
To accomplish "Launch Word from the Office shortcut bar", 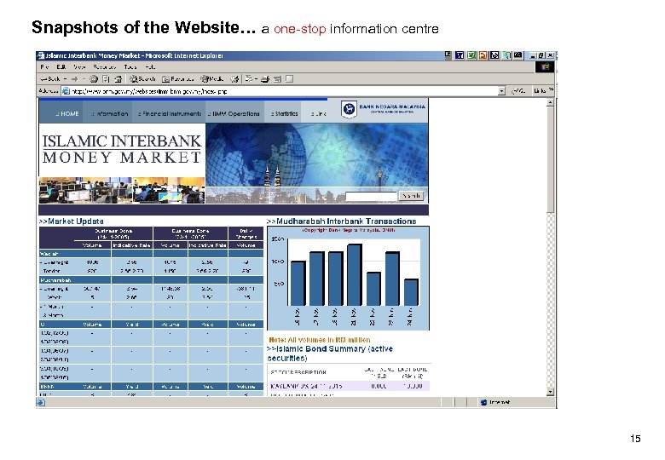I will coord(460,55).
